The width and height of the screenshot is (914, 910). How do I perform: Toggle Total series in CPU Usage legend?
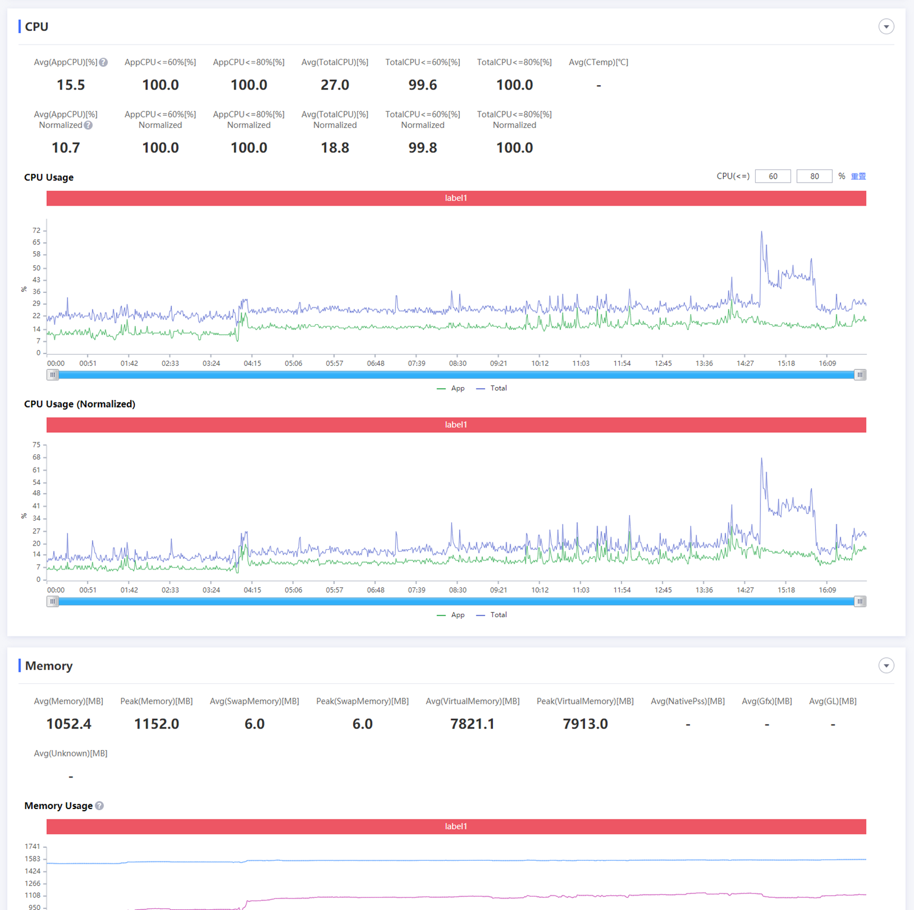click(492, 388)
